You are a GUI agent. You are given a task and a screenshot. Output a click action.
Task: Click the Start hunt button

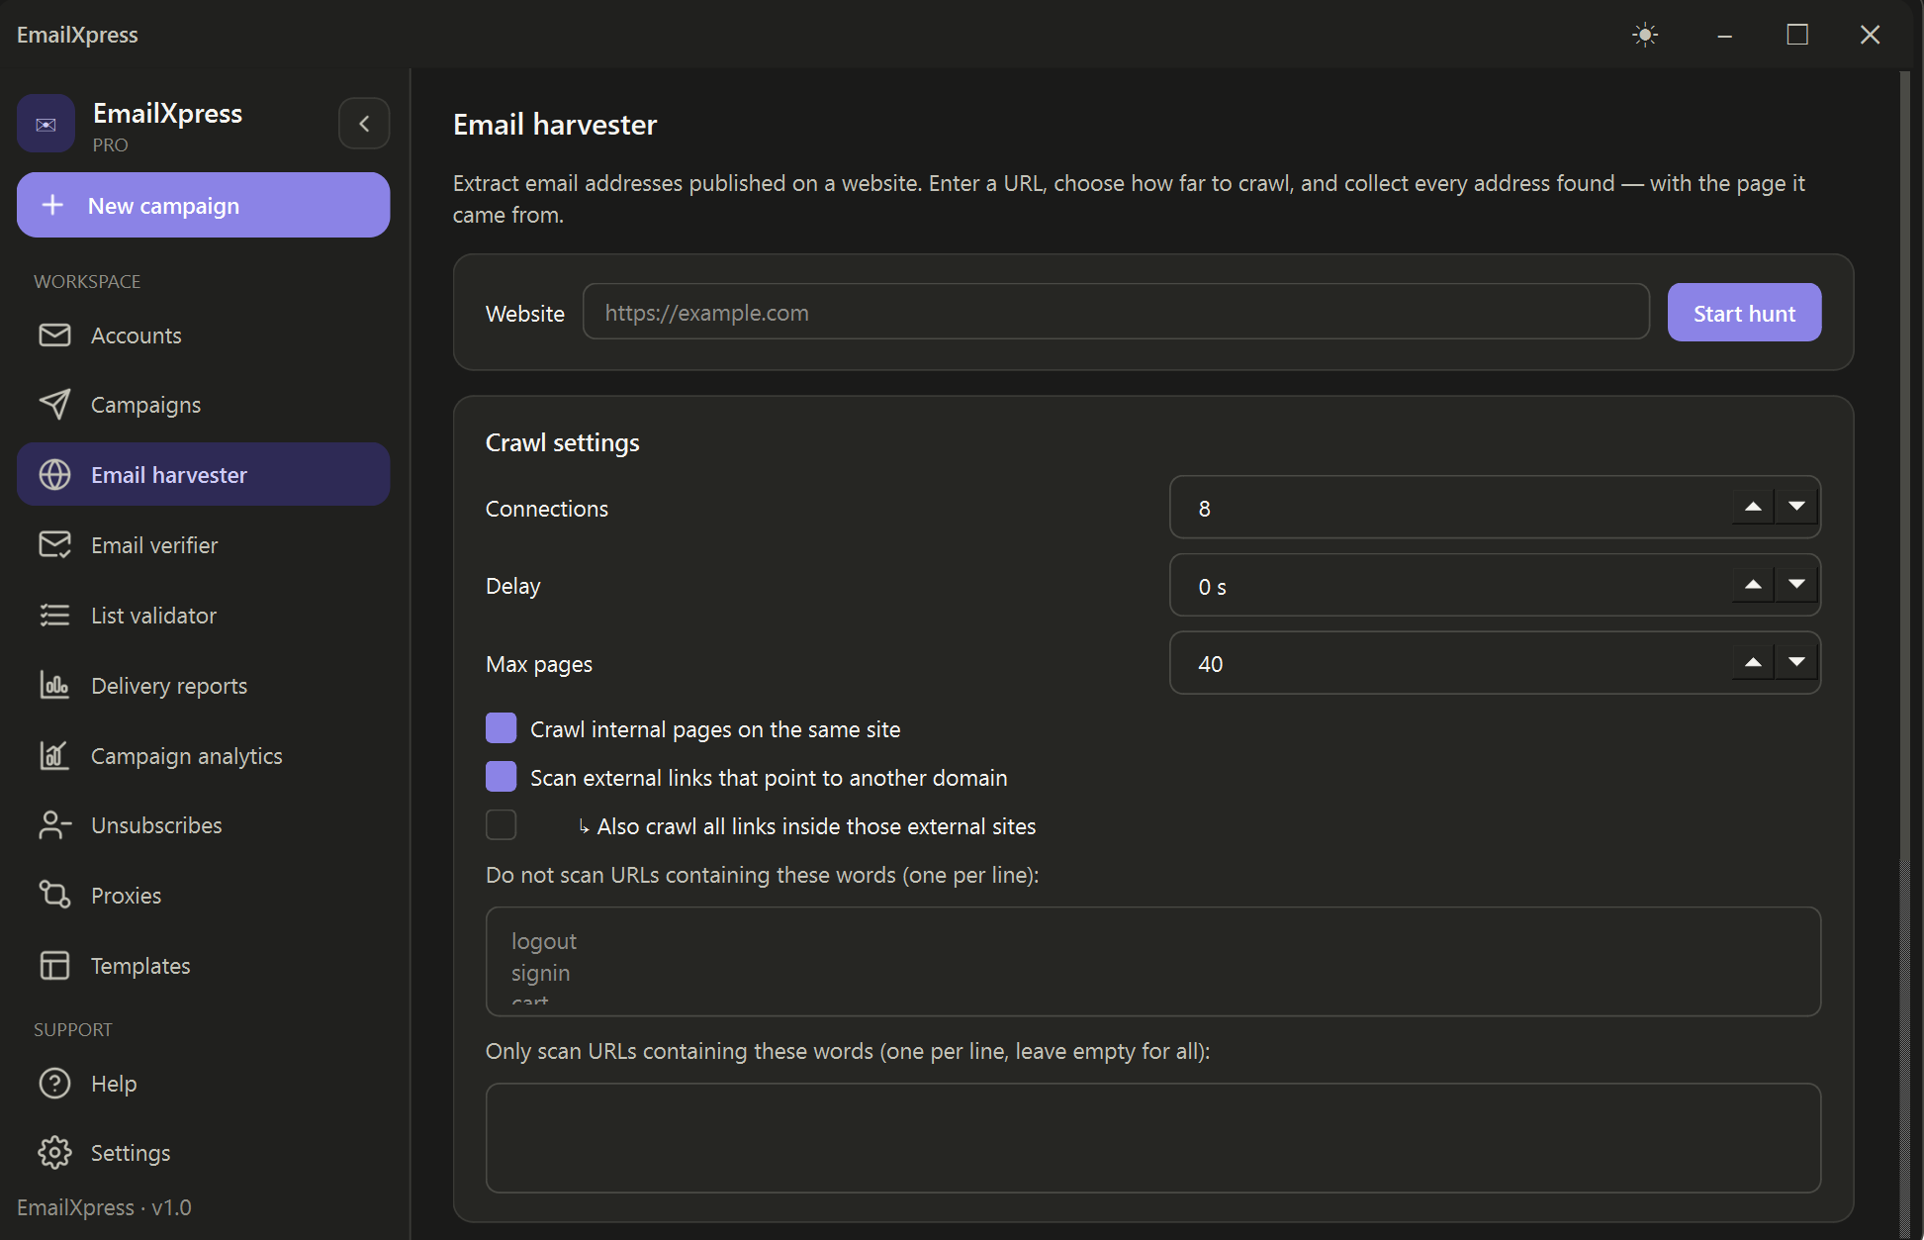pyautogui.click(x=1744, y=313)
